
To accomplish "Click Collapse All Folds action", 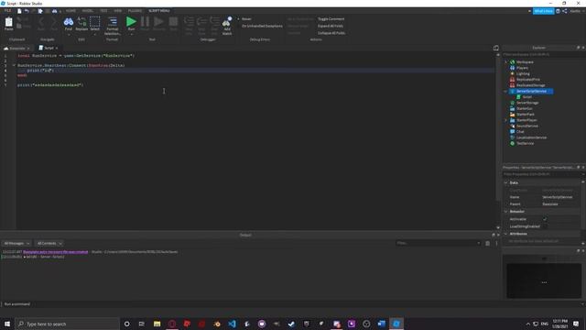I will (331, 33).
